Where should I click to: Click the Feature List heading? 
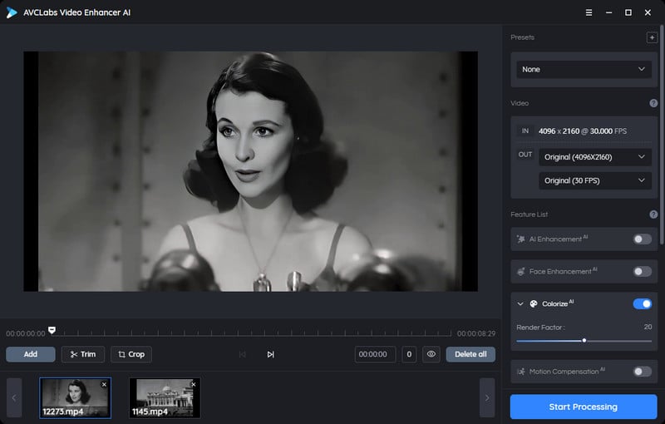[529, 214]
